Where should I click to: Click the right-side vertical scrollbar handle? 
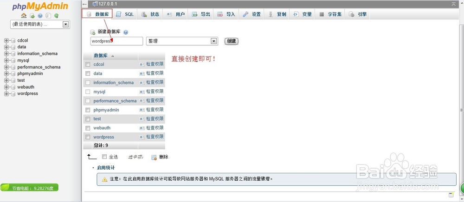tap(461, 110)
